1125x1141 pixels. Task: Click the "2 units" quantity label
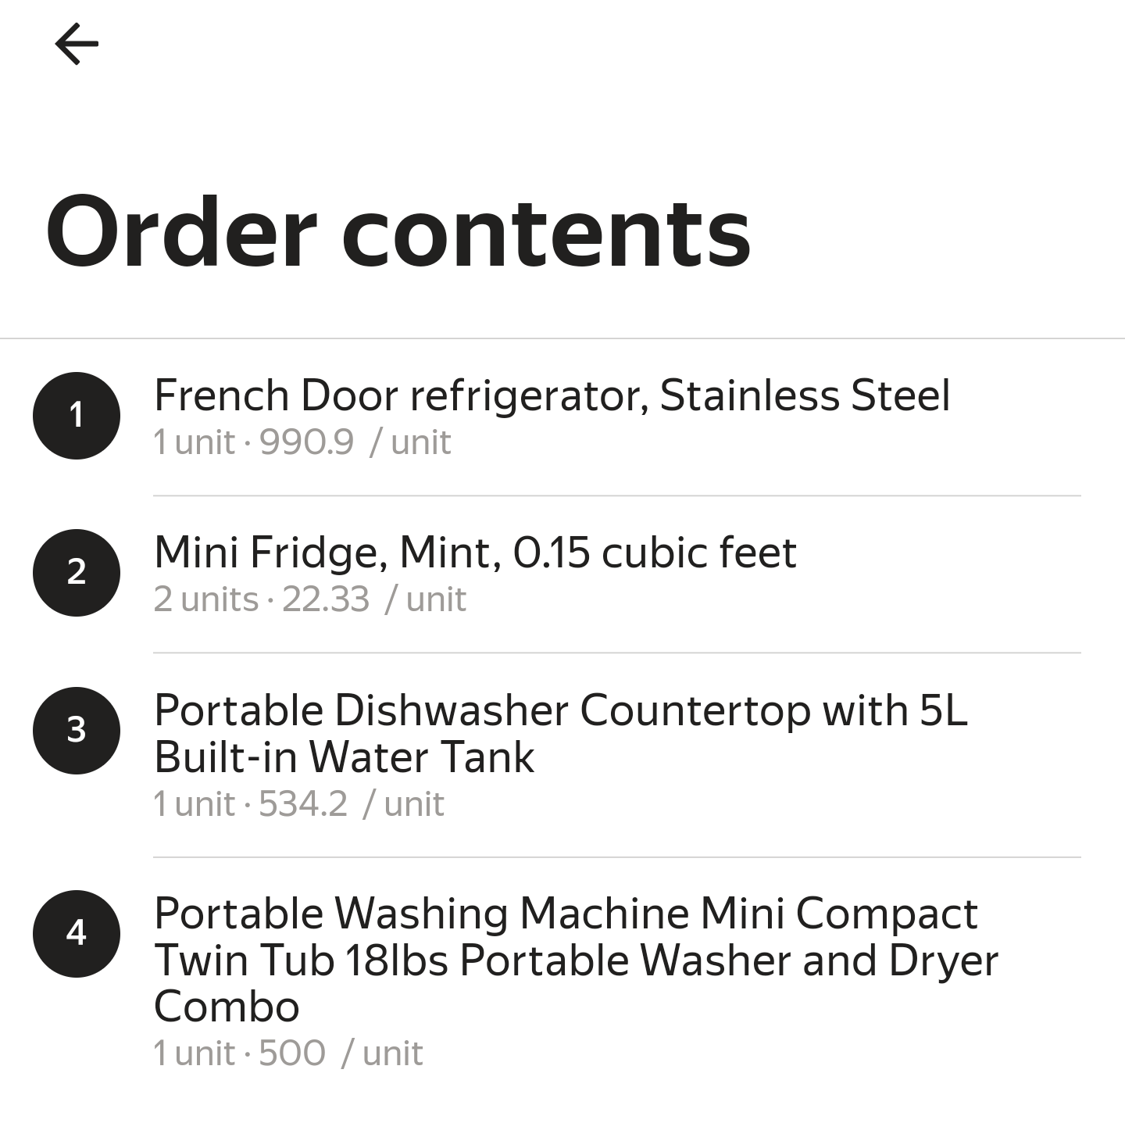[x=205, y=600]
